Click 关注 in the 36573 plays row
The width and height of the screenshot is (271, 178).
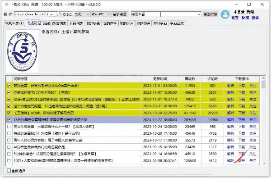252,140
